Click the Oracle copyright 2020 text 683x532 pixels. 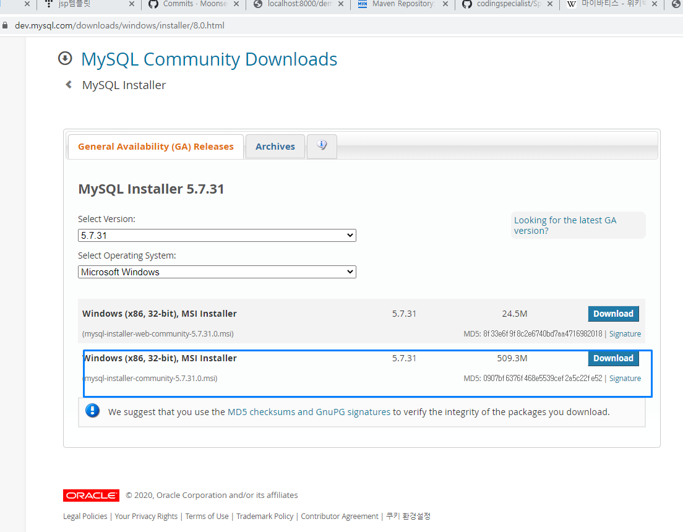click(212, 495)
